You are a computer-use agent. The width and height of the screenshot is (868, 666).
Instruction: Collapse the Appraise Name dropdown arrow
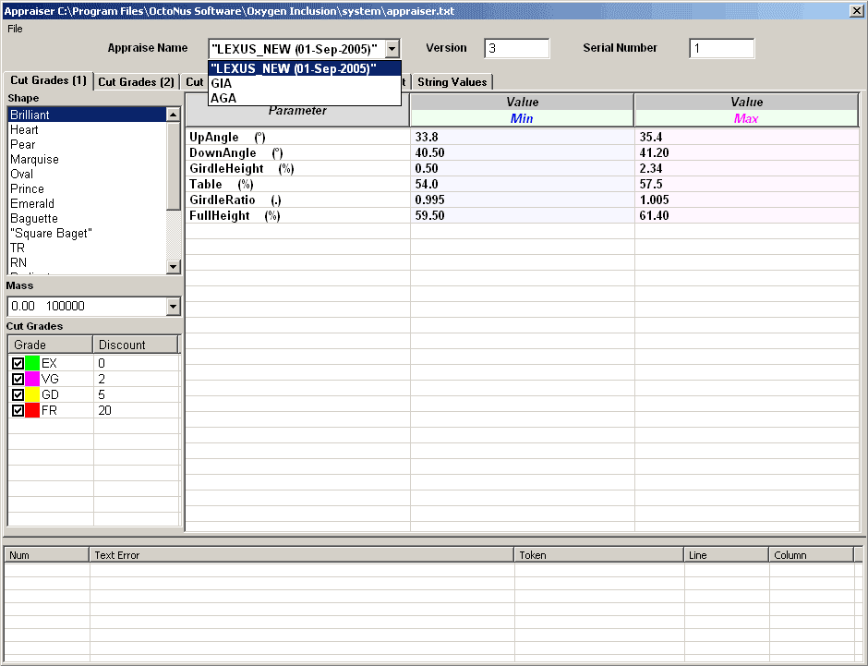(x=392, y=48)
